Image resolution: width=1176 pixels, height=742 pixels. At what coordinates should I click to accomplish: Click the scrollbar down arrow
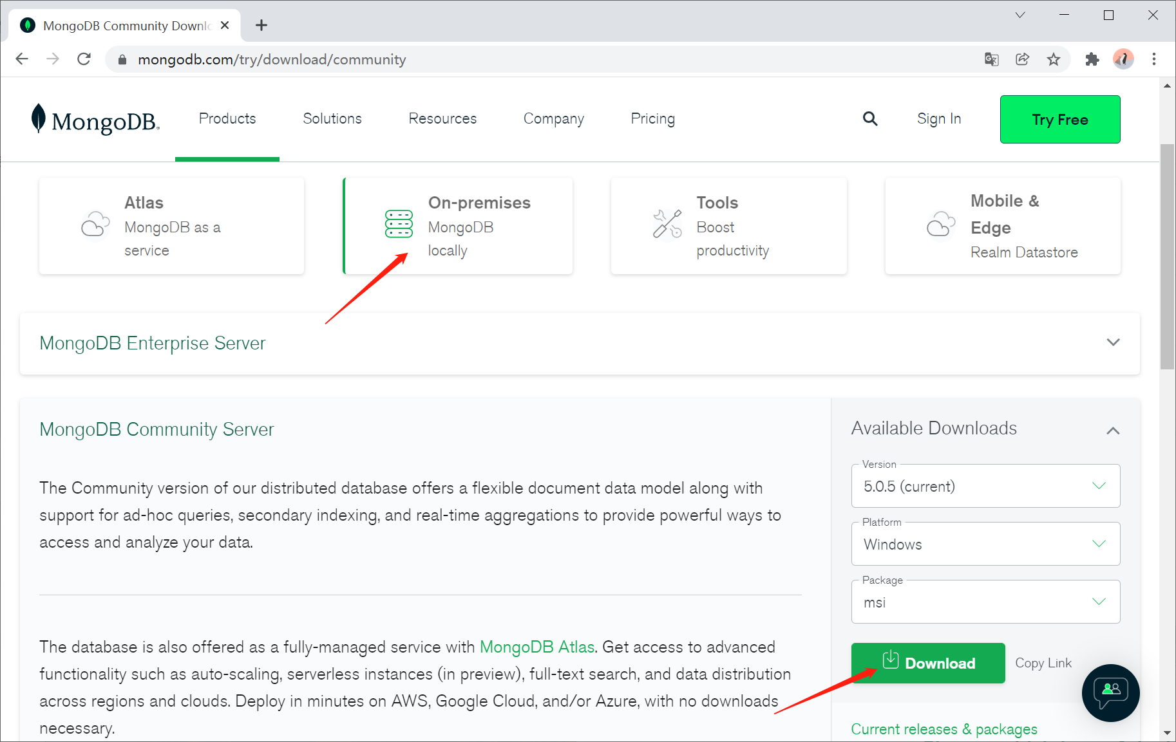coord(1167,734)
